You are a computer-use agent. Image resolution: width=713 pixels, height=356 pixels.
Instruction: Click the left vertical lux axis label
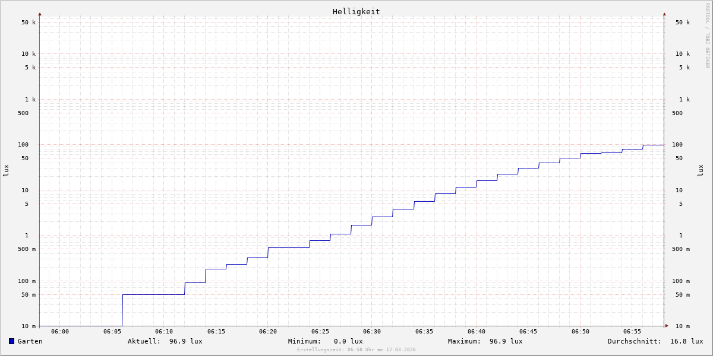[6, 170]
